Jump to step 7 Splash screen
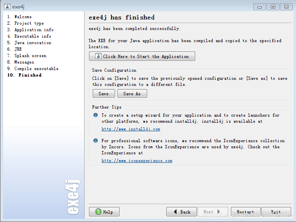 pyautogui.click(x=26, y=55)
